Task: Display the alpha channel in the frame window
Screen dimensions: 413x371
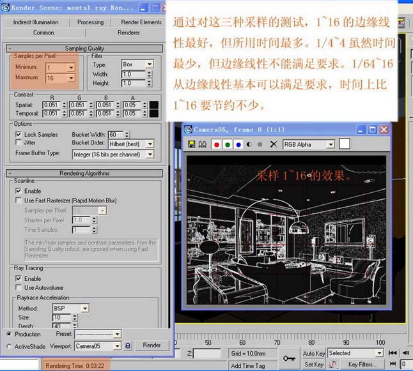Action: click(x=249, y=144)
